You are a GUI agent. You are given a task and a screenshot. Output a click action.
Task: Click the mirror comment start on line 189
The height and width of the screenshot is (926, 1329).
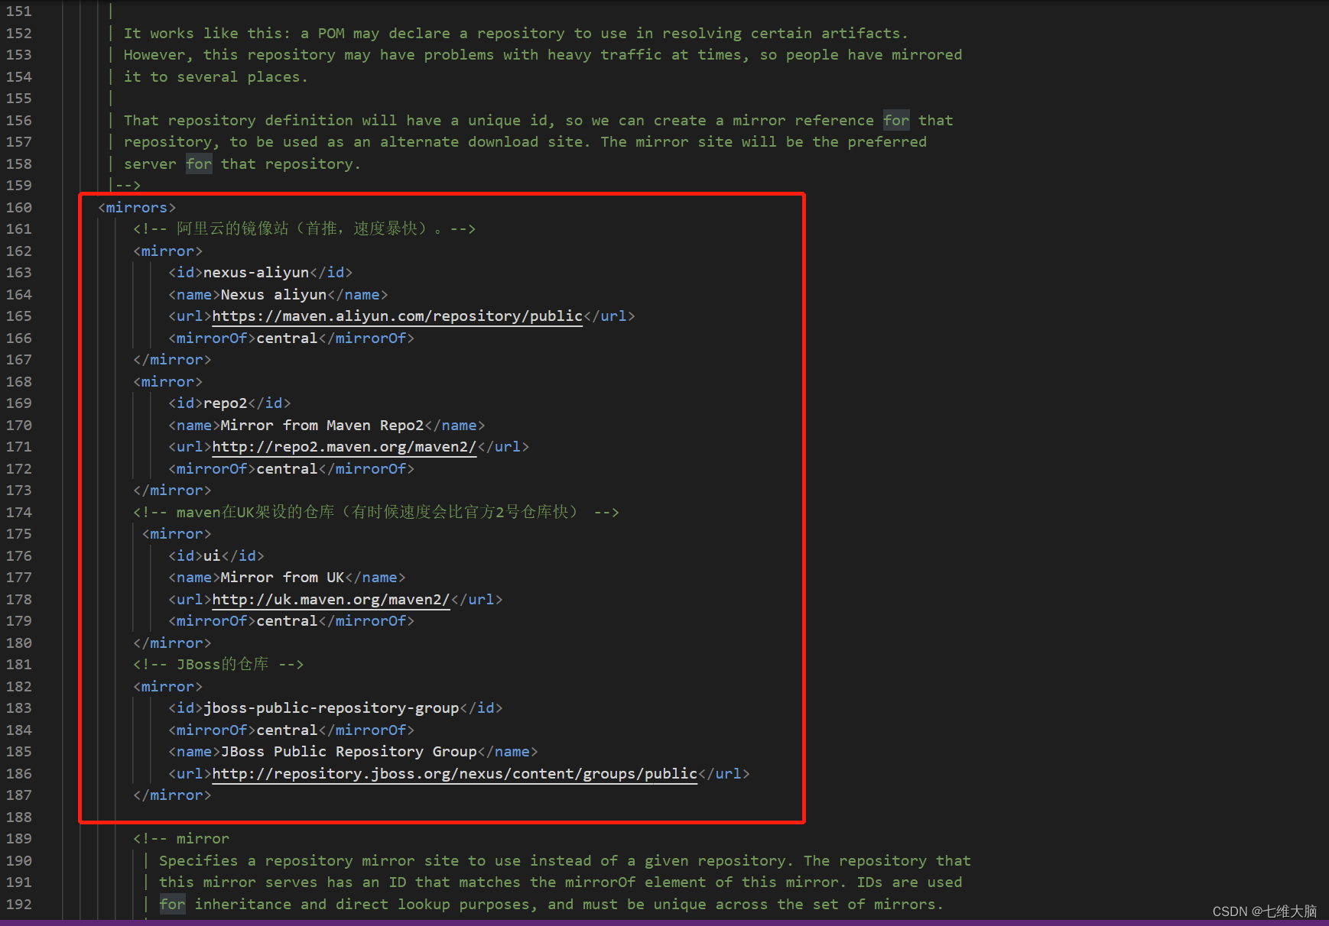coord(181,839)
